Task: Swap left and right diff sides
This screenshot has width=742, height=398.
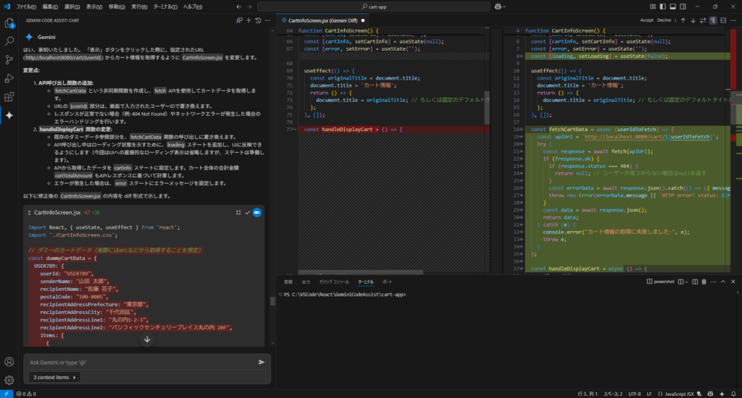Action: pos(703,20)
